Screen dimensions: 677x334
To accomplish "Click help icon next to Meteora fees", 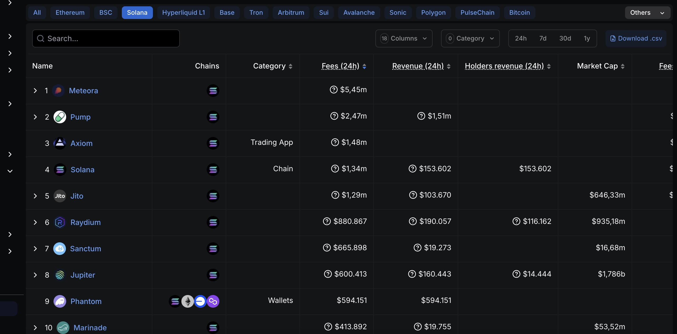I will 333,90.
